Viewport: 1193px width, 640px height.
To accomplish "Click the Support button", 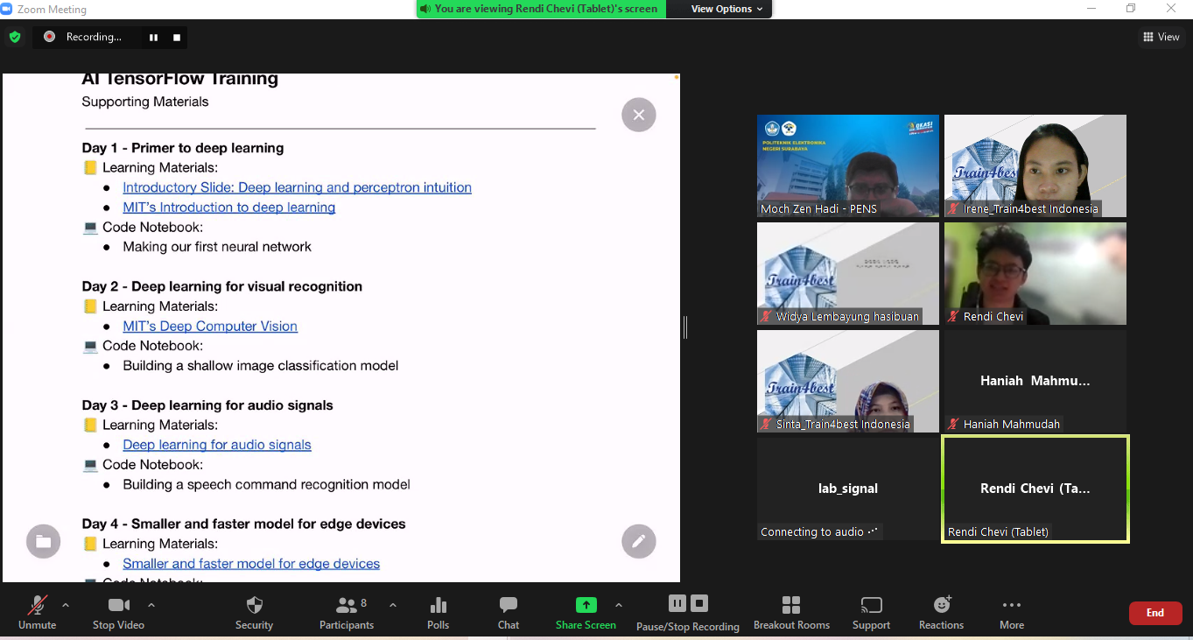I will coord(871,612).
